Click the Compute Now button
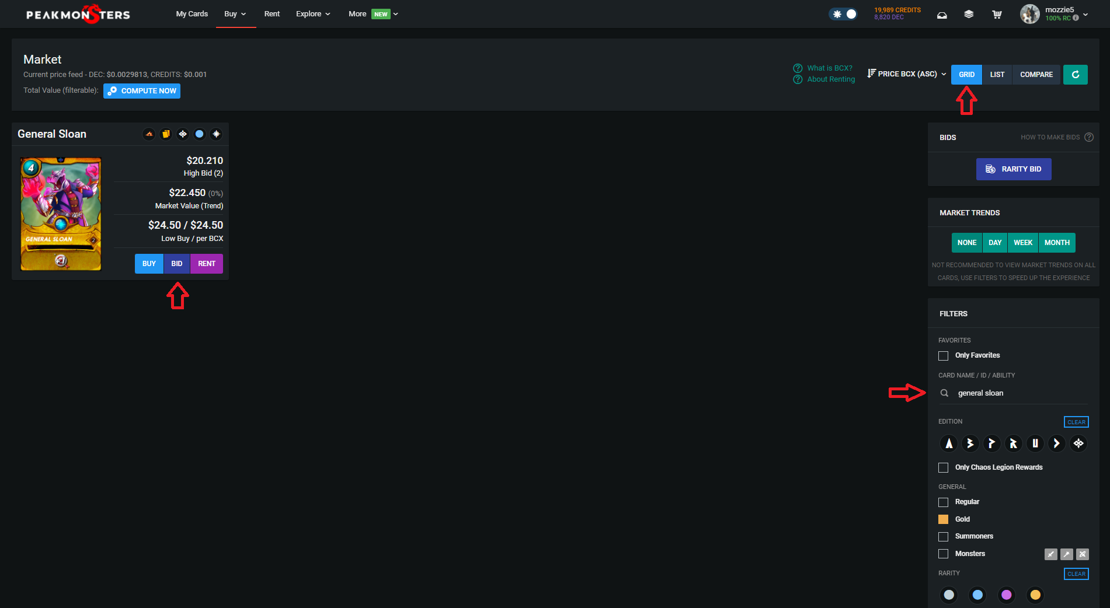The image size is (1110, 608). [x=142, y=91]
